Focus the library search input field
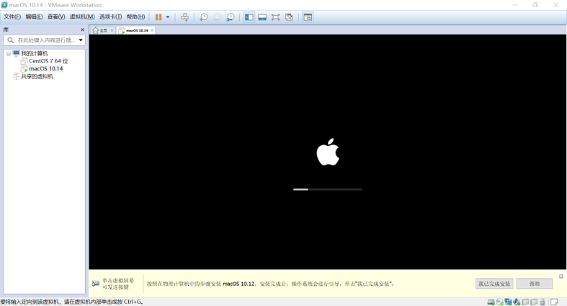567x306 pixels. point(44,40)
